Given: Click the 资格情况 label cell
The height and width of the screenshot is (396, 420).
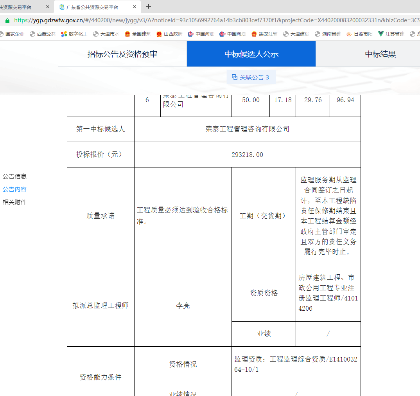Looking at the screenshot, I should (x=183, y=364).
